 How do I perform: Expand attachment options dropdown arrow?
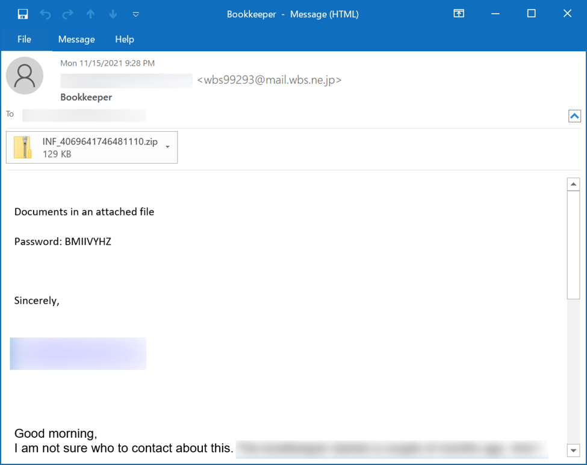point(167,147)
